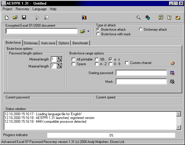This screenshot has width=185, height=145.
Task: Adjust the Minimal length spinner
Action: 59,59
